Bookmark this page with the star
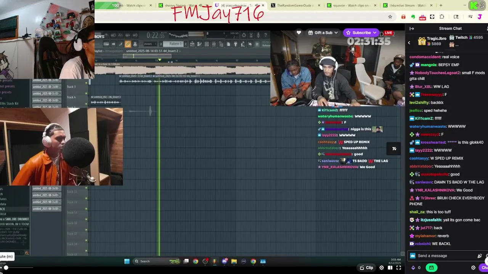The width and height of the screenshot is (488, 274). pyautogui.click(x=390, y=17)
